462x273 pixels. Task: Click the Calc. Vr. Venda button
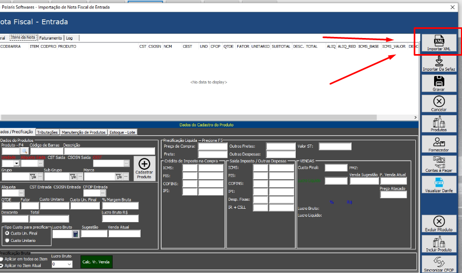click(x=96, y=262)
